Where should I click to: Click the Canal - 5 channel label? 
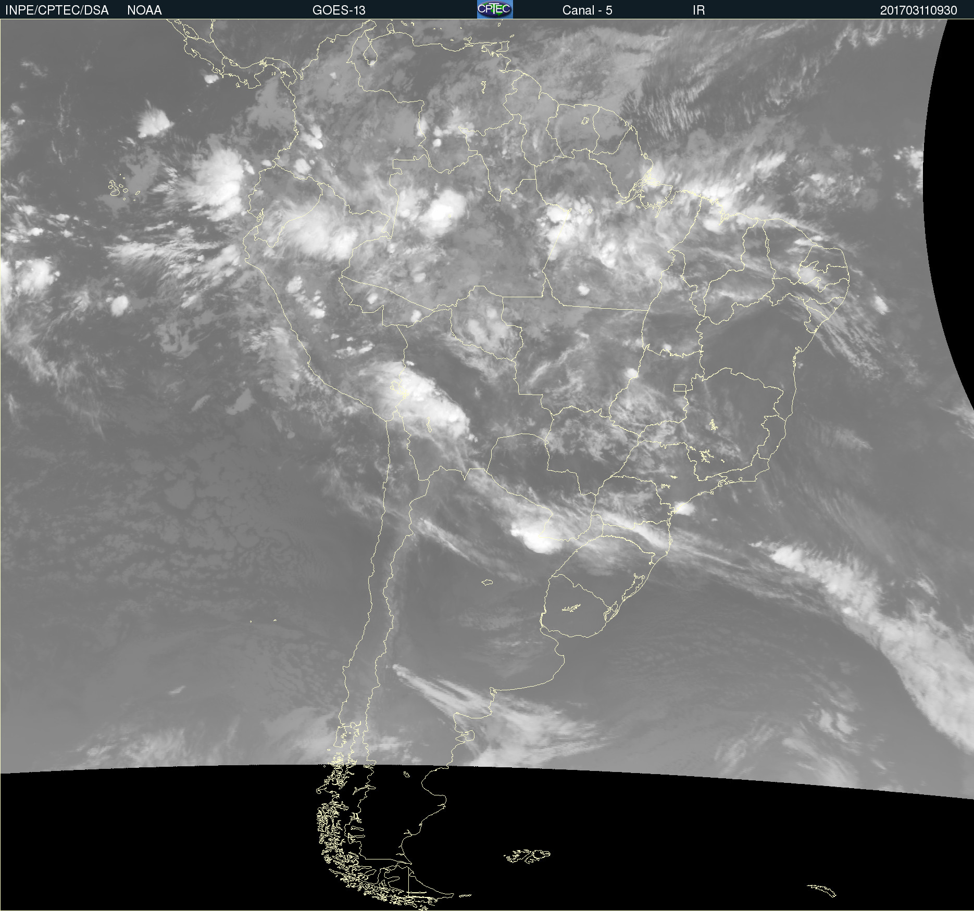tap(587, 10)
